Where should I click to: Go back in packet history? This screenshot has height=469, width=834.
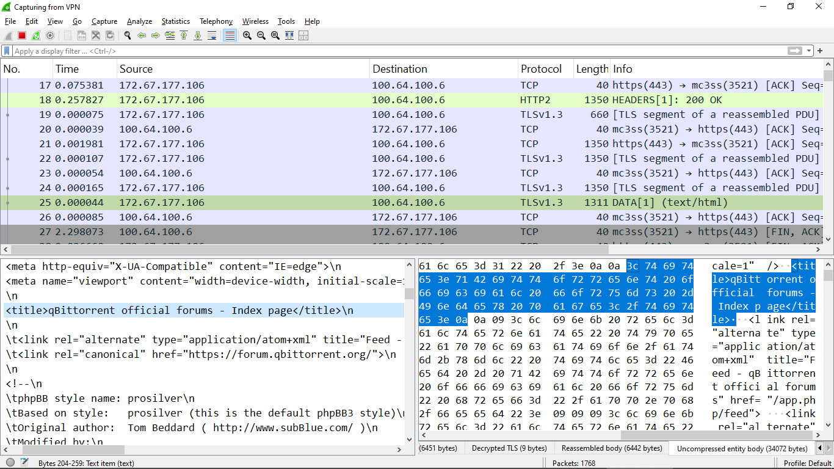tap(142, 36)
